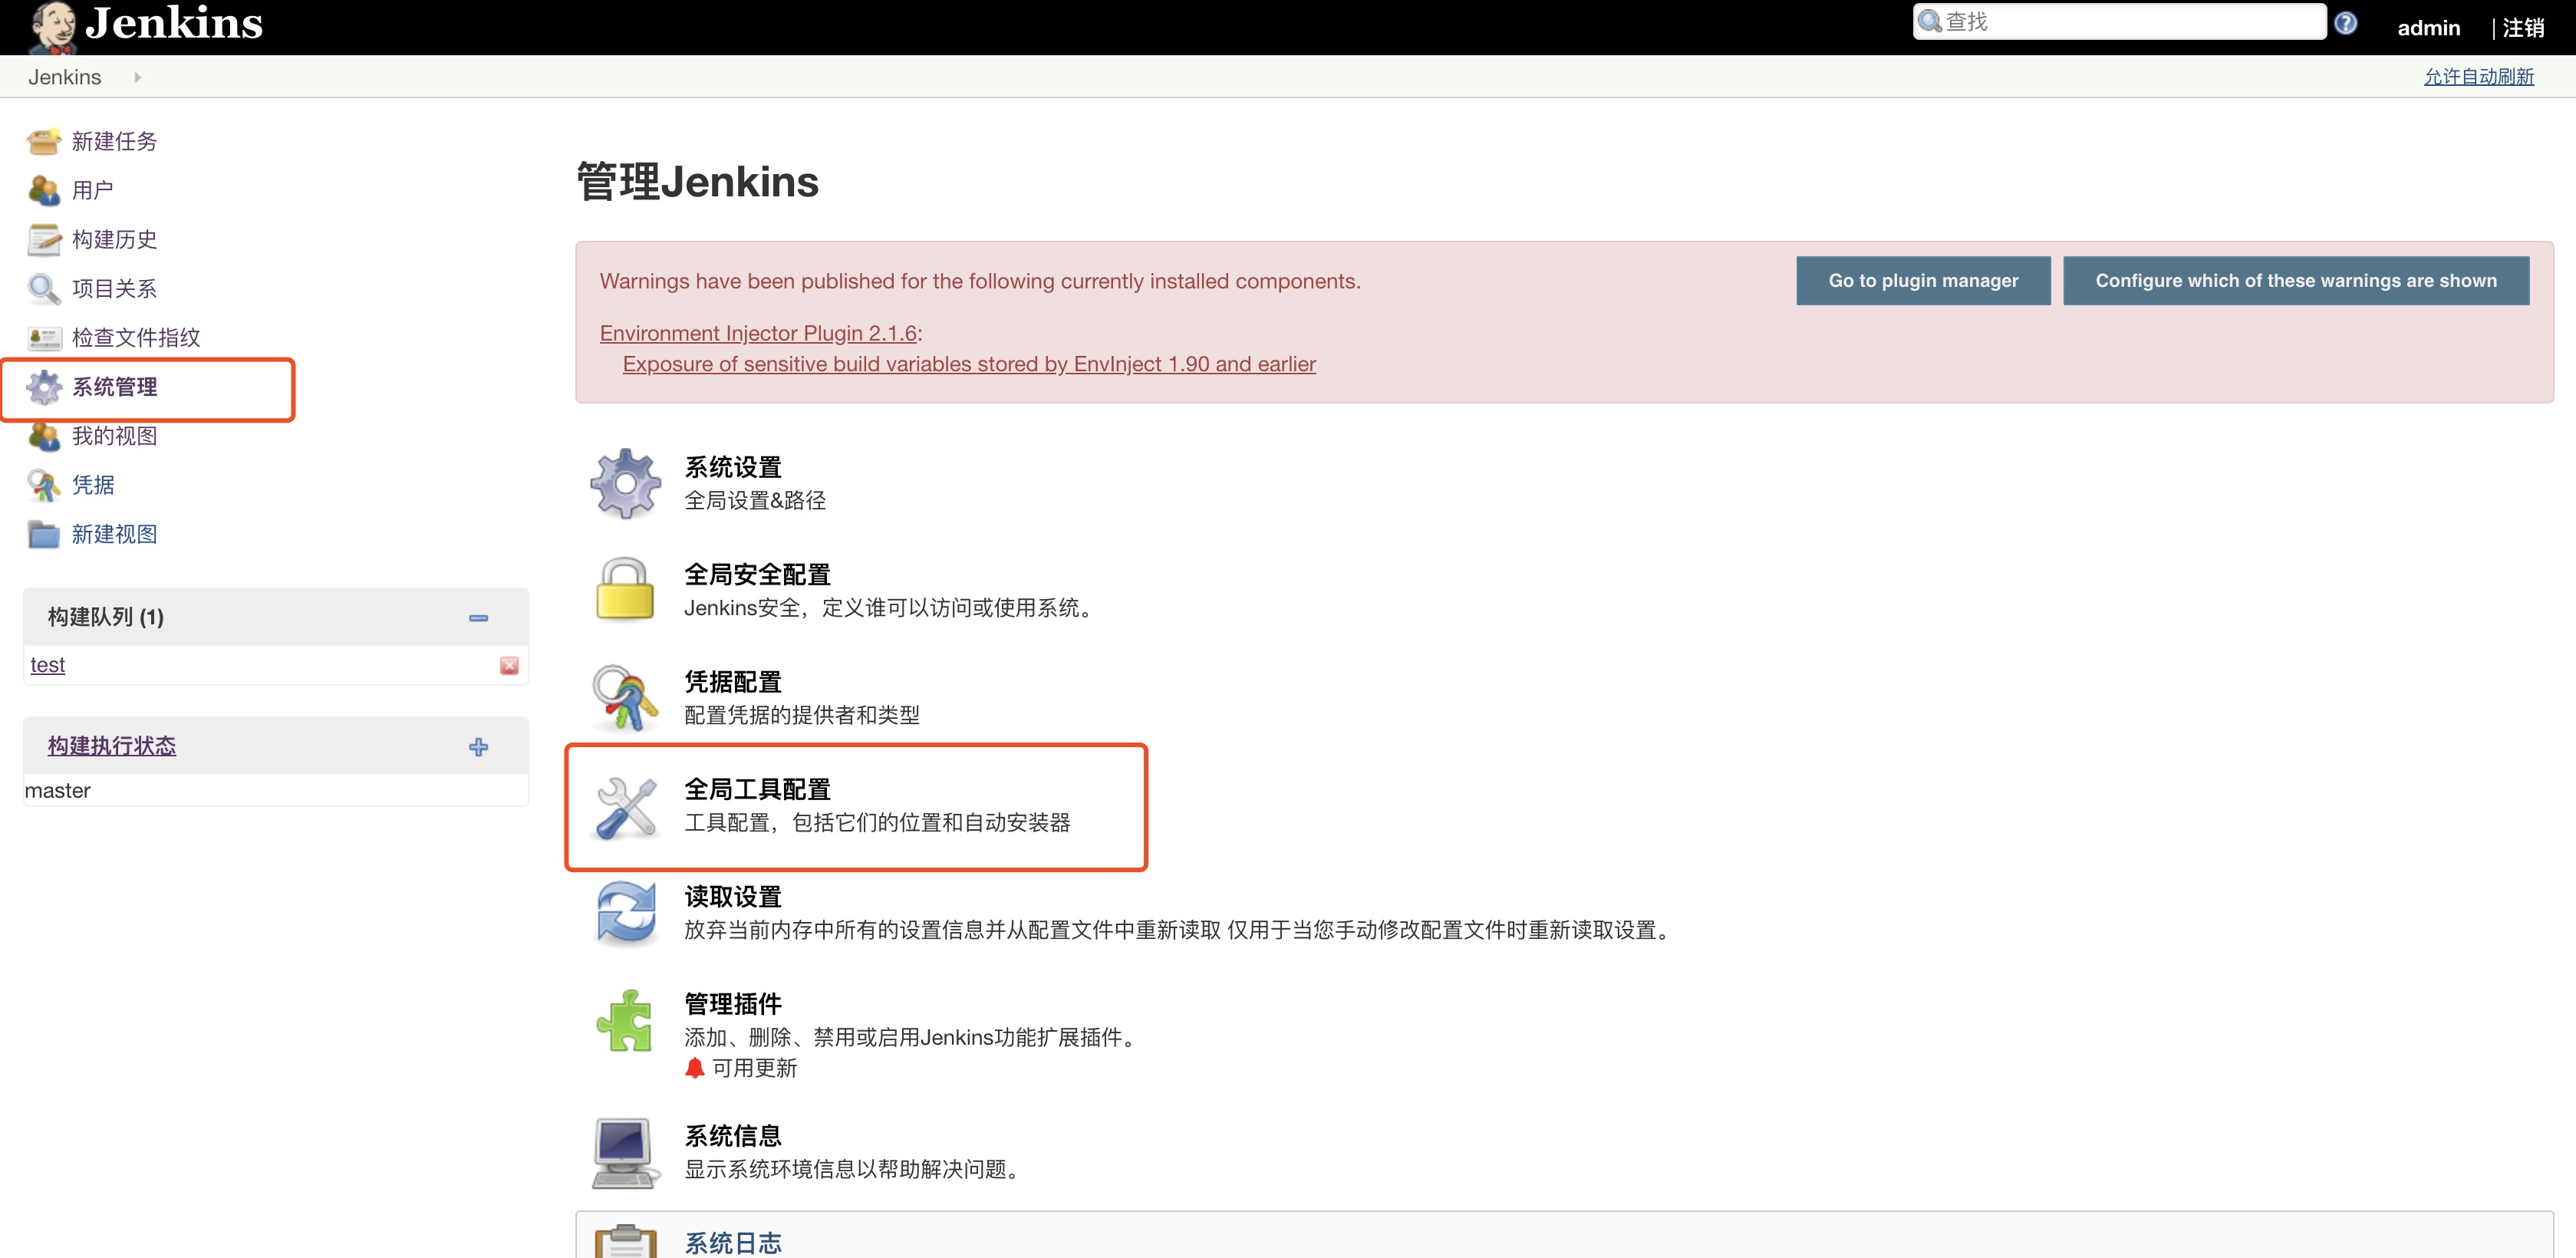Click the Jenkins title text in header
This screenshot has height=1258, width=2576.
tap(174, 22)
